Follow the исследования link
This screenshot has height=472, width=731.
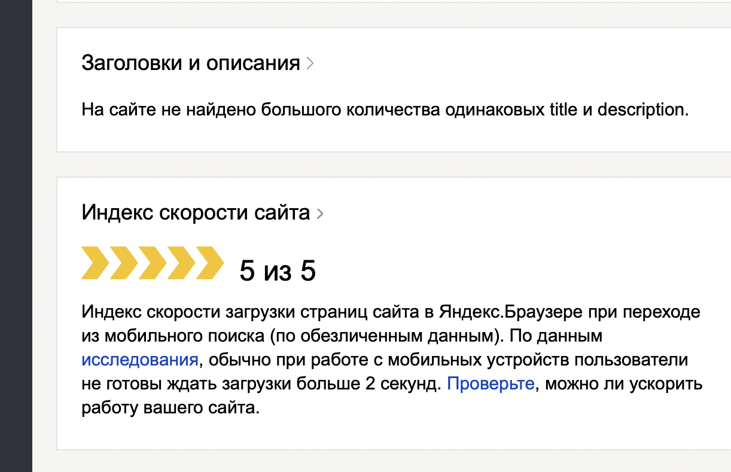(139, 360)
